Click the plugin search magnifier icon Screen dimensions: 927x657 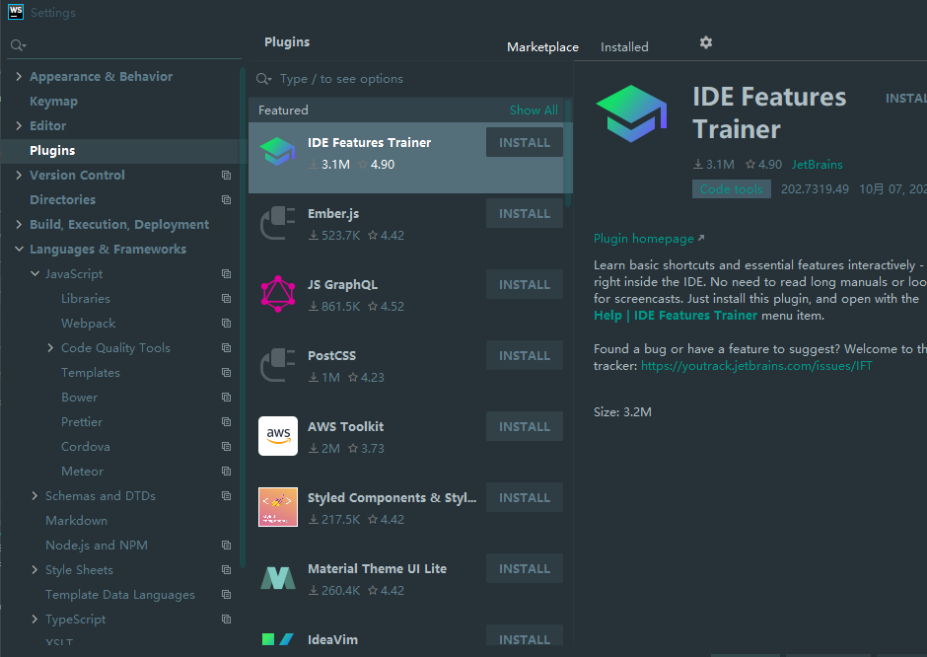[263, 79]
